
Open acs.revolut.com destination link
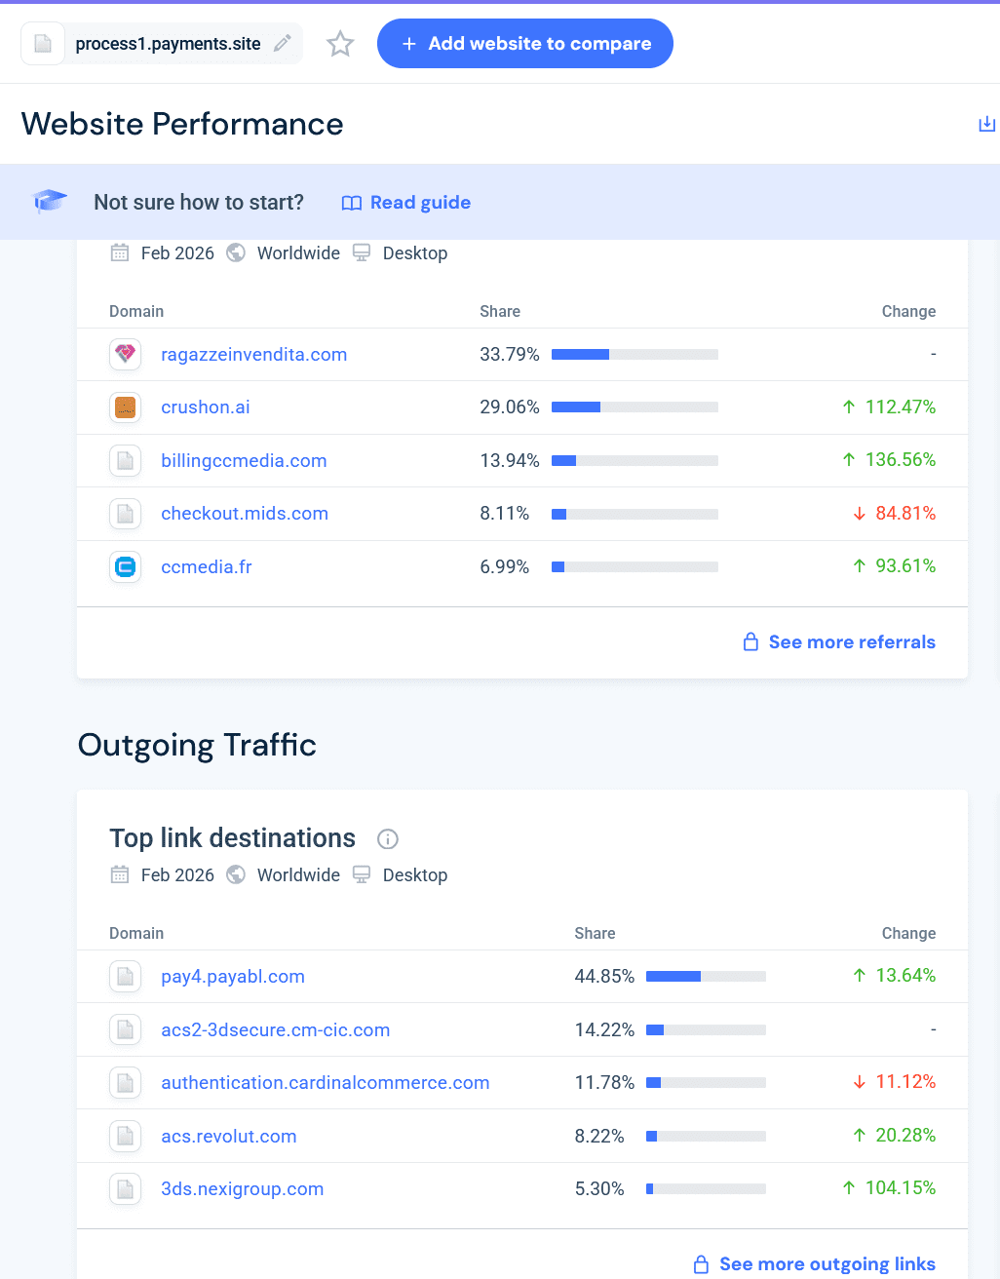click(228, 1136)
